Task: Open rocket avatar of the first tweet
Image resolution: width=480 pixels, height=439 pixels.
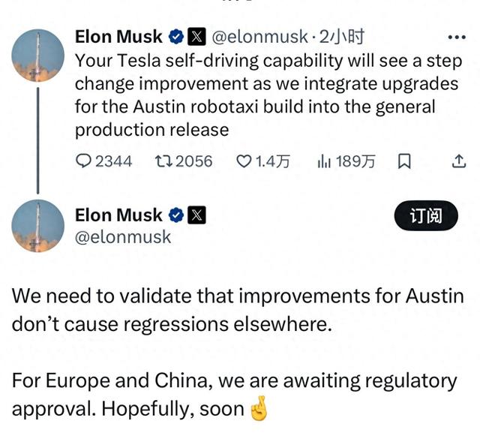Action: (x=38, y=56)
